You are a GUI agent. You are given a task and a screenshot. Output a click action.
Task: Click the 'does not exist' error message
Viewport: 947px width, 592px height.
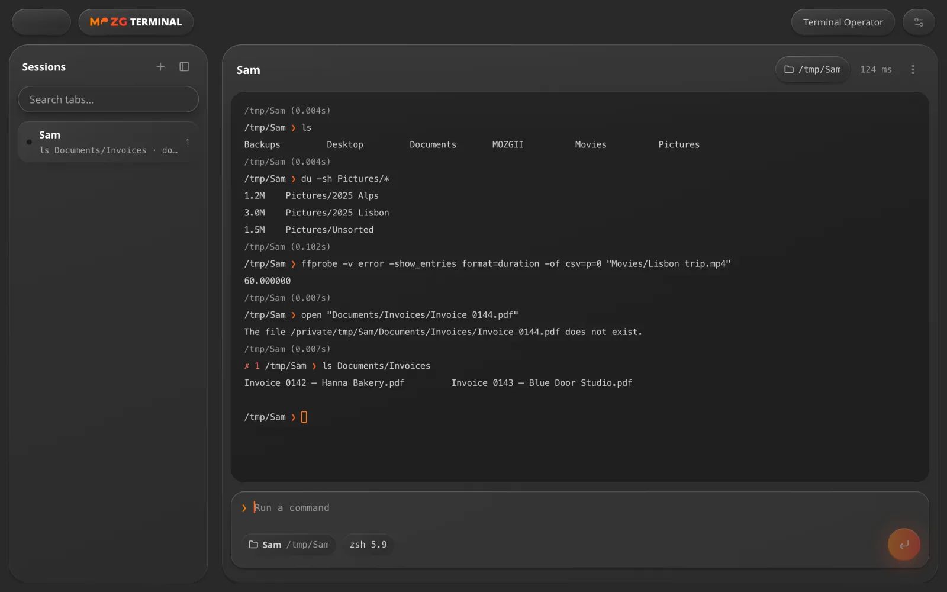443,332
